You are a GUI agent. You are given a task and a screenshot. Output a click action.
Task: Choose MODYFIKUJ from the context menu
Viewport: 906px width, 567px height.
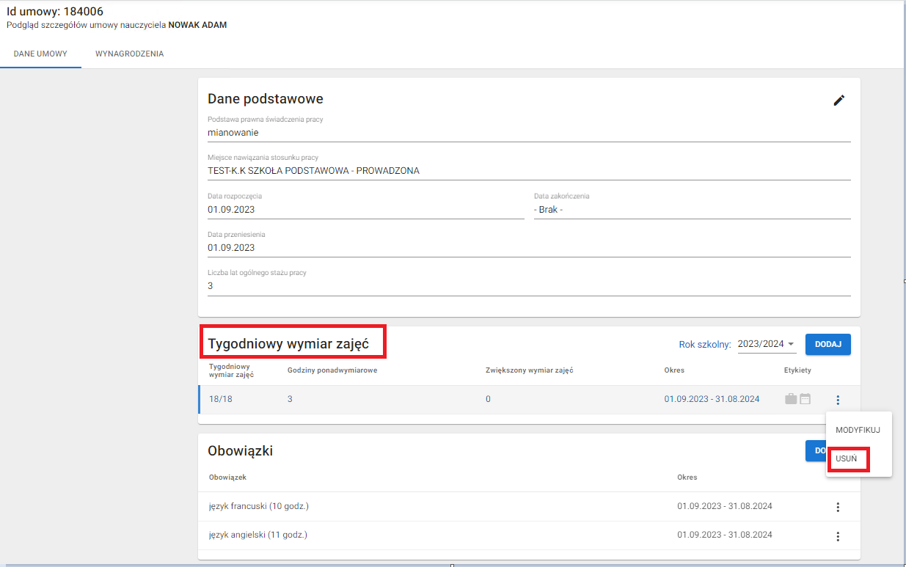pos(858,431)
